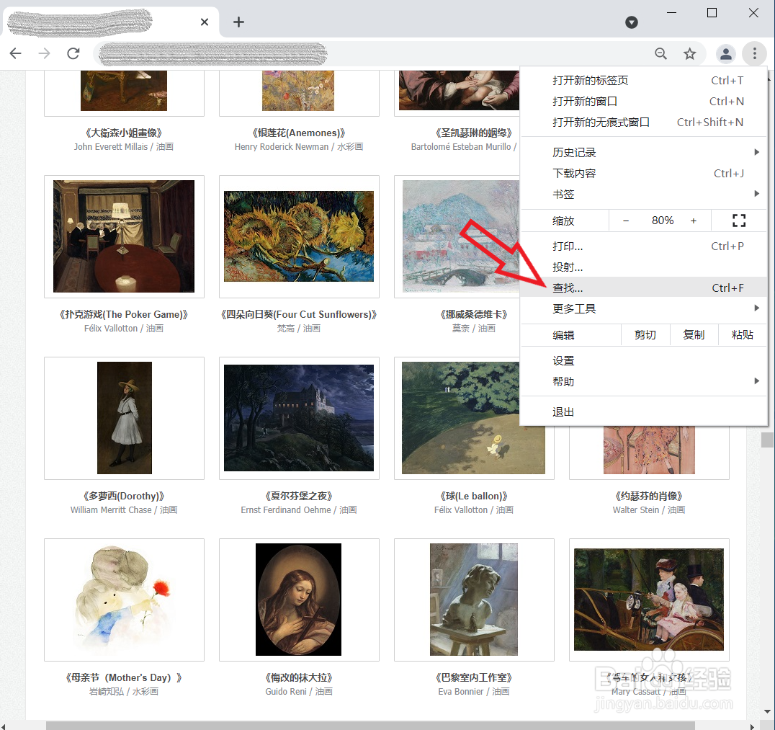Click the 《四朵向日葵(Four Cut Sunflowers)》 title link

tap(298, 314)
